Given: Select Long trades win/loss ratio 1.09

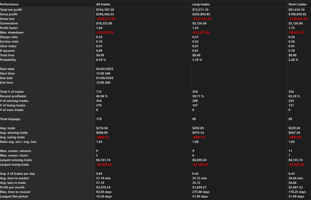Looking at the screenshot, I should [195, 142].
